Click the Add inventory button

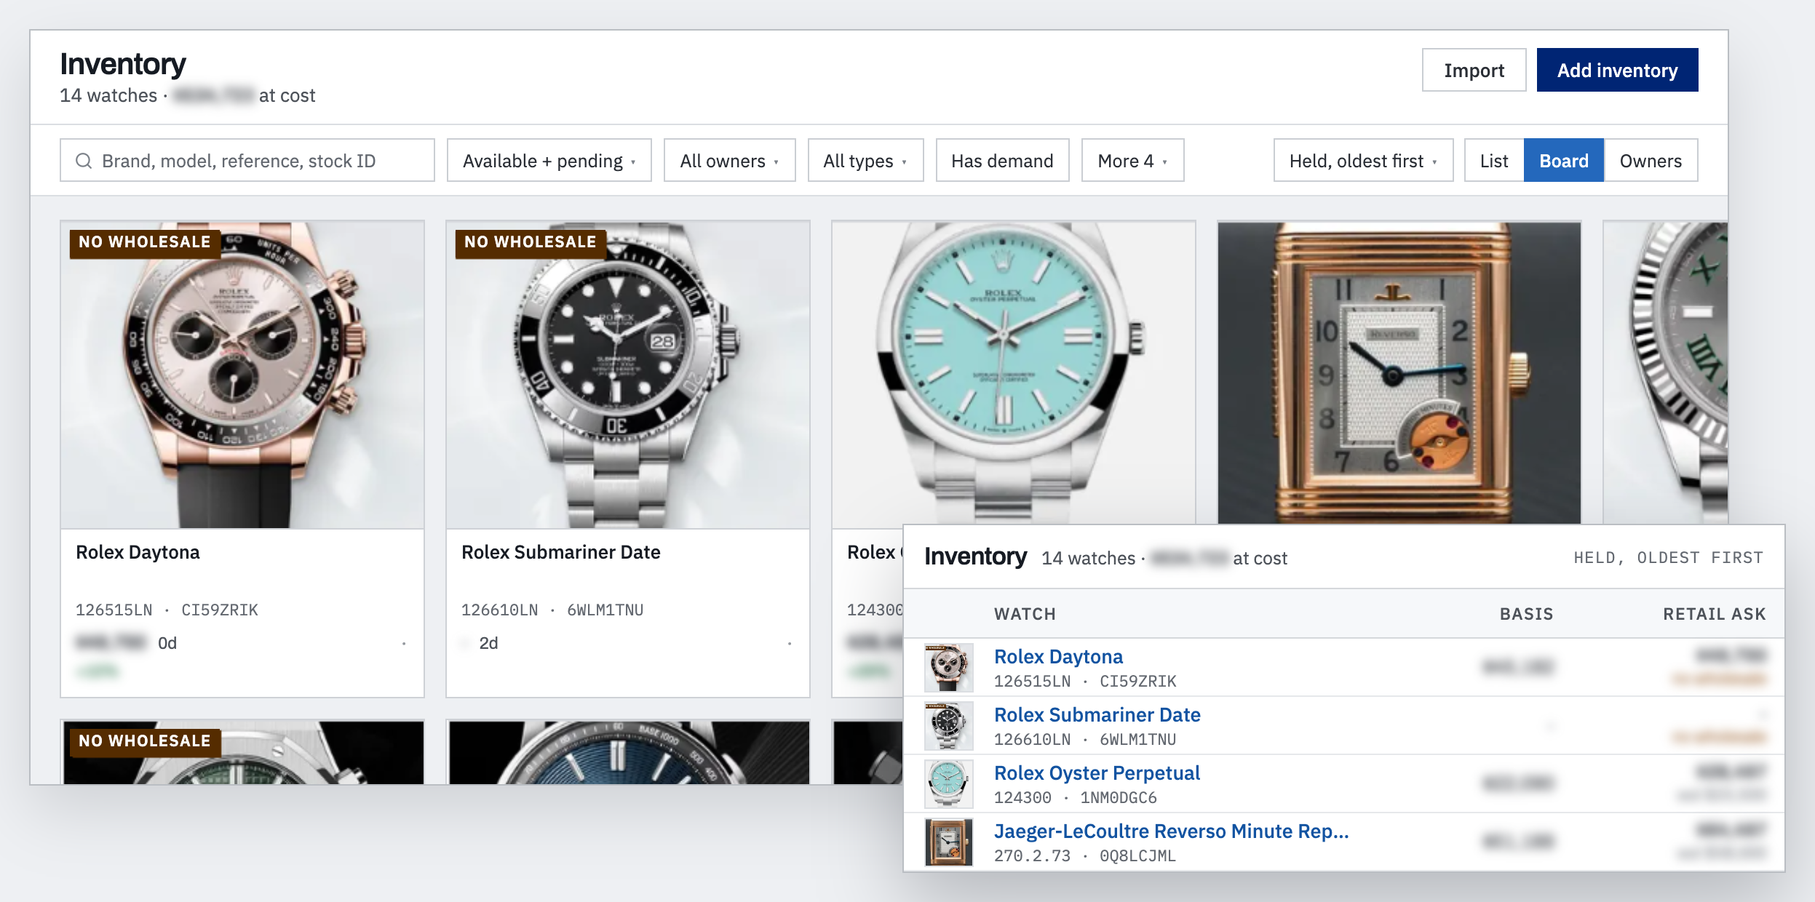pos(1617,70)
